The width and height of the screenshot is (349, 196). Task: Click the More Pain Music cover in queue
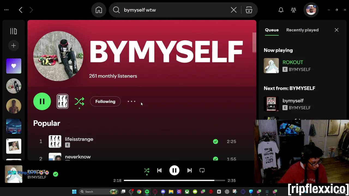[271, 104]
